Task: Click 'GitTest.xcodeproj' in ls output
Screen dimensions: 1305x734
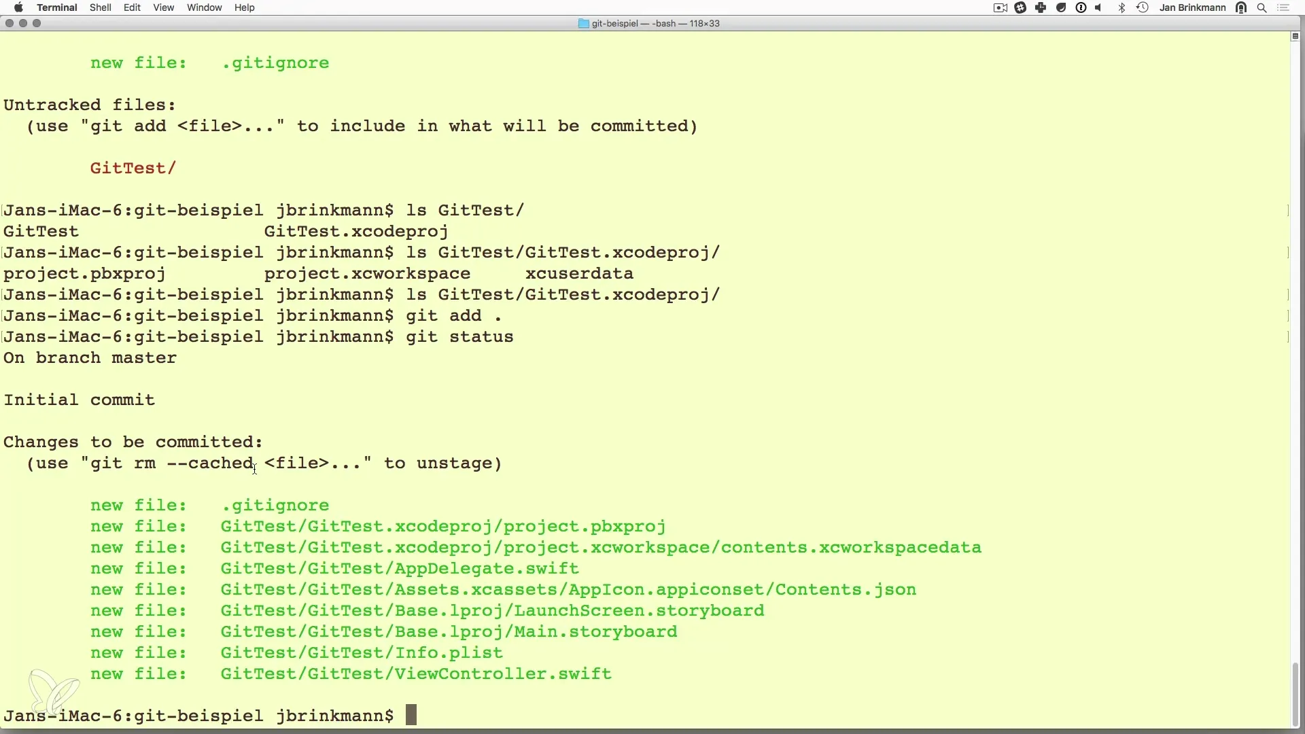Action: 356,231
